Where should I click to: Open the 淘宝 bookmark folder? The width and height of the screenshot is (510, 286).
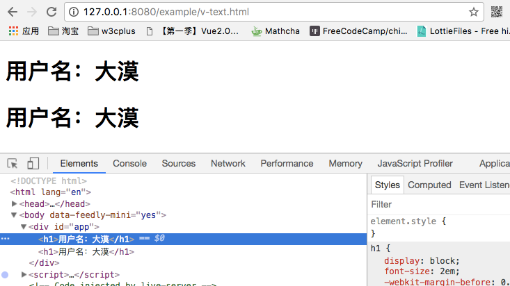pos(63,31)
